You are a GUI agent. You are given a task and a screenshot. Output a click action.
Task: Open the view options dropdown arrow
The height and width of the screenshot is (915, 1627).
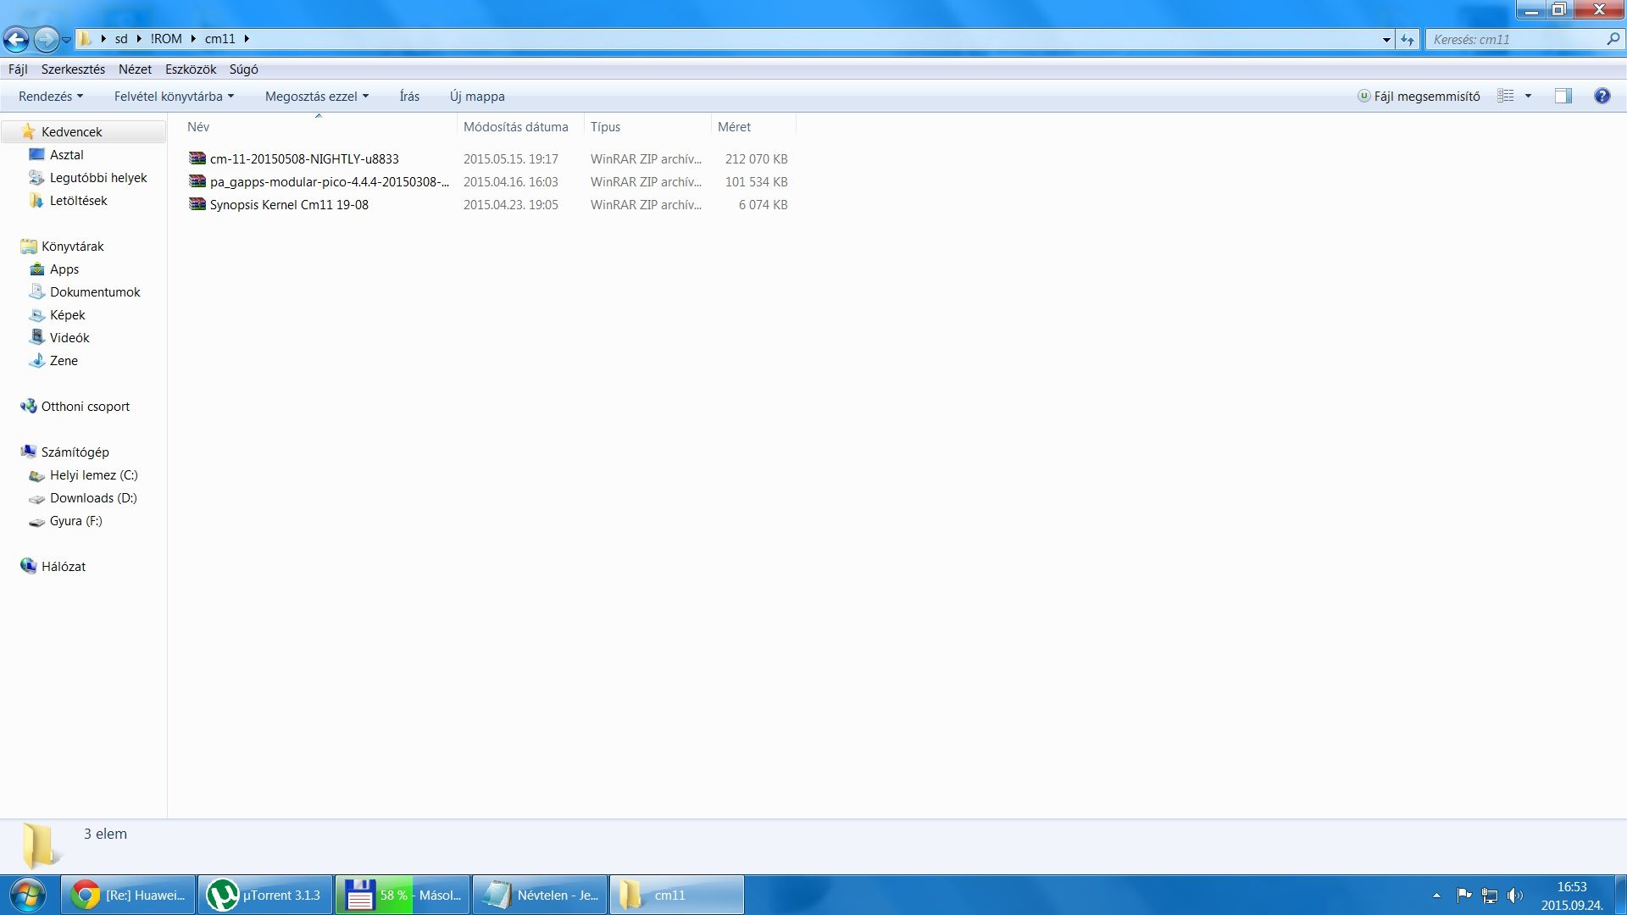point(1529,97)
